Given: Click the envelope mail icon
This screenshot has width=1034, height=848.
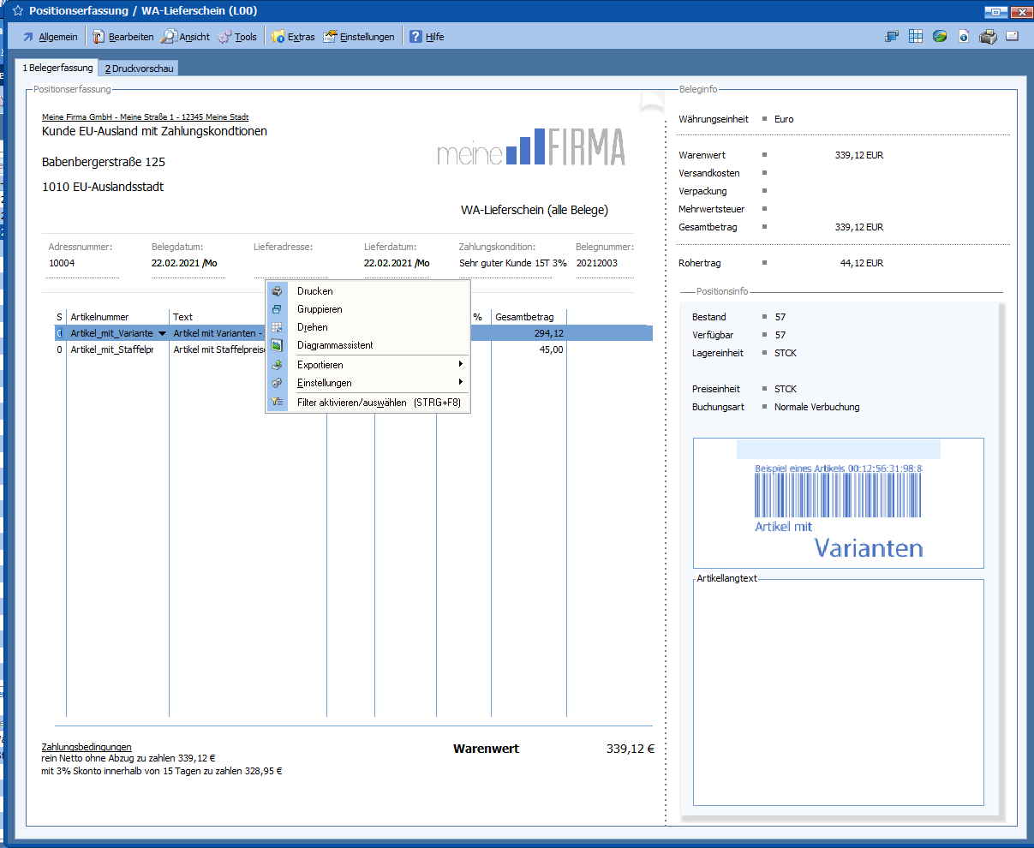Looking at the screenshot, I should pyautogui.click(x=1012, y=37).
